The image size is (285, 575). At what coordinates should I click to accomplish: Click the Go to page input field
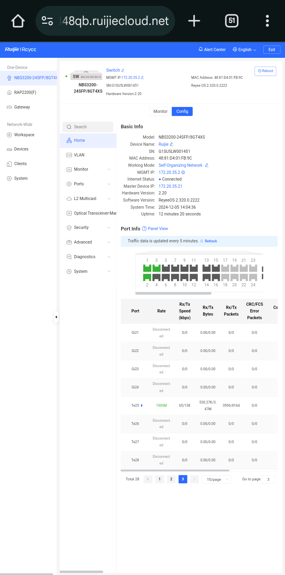(x=268, y=479)
